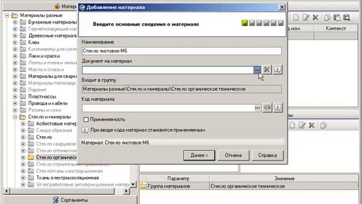Click dialog icon in Добавление материала title bar

pyautogui.click(x=82, y=7)
